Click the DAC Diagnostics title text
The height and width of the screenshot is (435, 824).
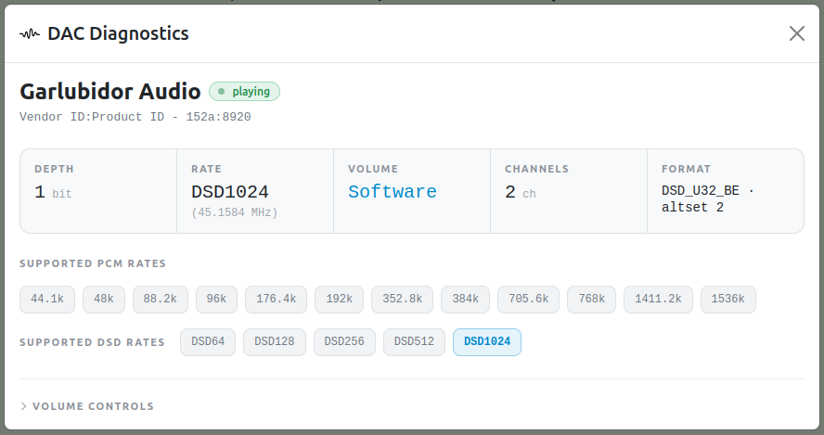click(118, 33)
